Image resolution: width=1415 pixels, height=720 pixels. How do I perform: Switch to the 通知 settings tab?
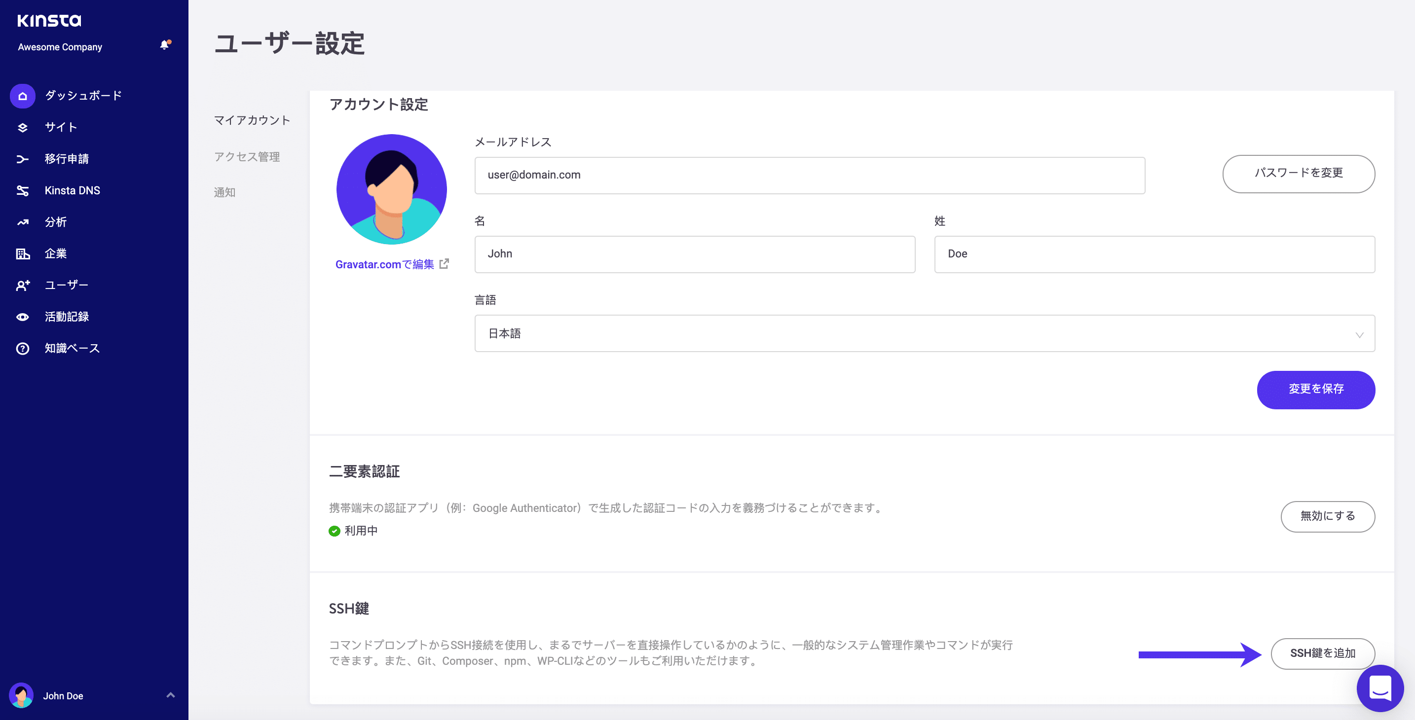(224, 193)
